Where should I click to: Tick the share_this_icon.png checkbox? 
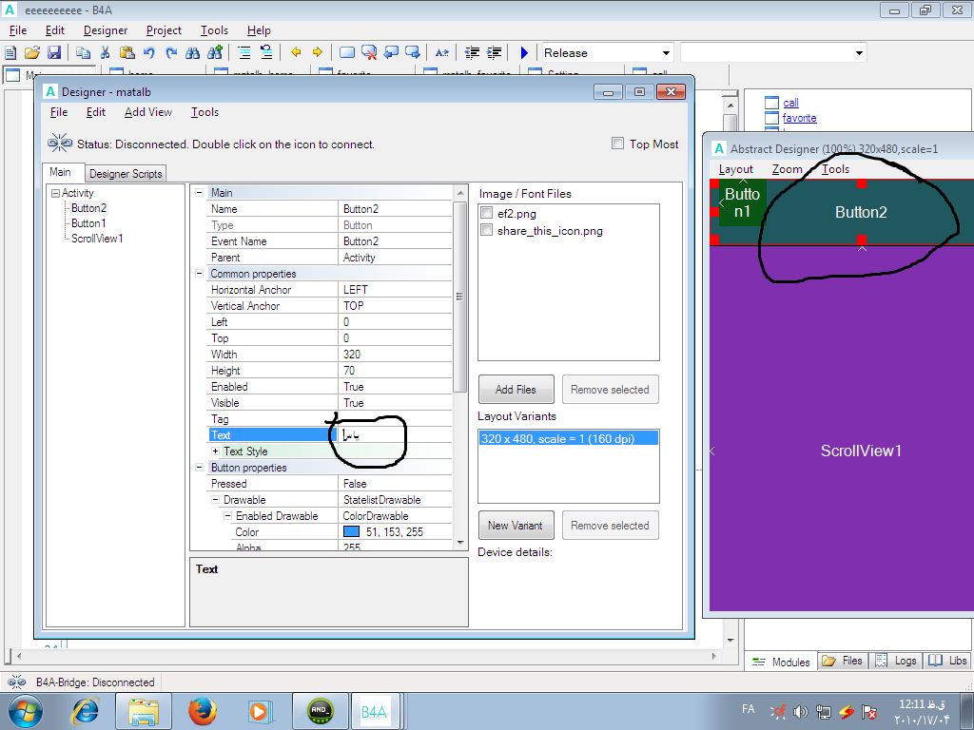tap(487, 230)
